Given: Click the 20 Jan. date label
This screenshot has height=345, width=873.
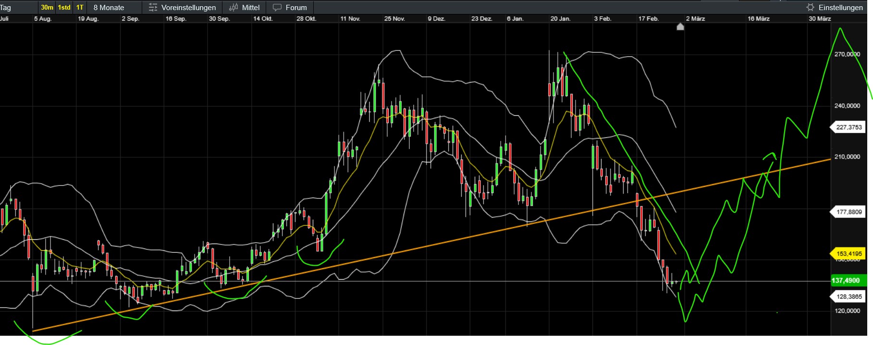Looking at the screenshot, I should click(x=560, y=19).
